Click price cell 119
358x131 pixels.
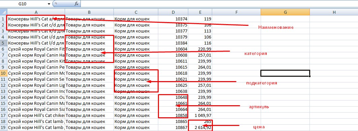click(x=200, y=19)
